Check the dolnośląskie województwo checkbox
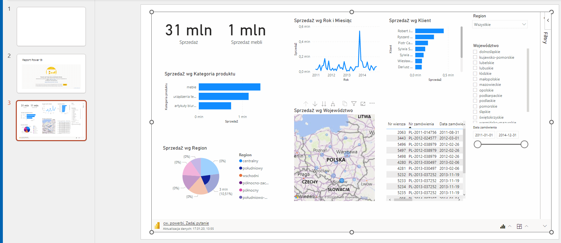 pyautogui.click(x=475, y=52)
